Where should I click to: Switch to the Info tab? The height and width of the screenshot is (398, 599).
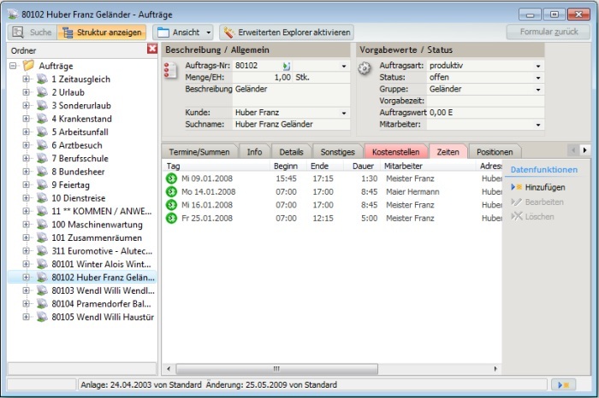point(254,152)
